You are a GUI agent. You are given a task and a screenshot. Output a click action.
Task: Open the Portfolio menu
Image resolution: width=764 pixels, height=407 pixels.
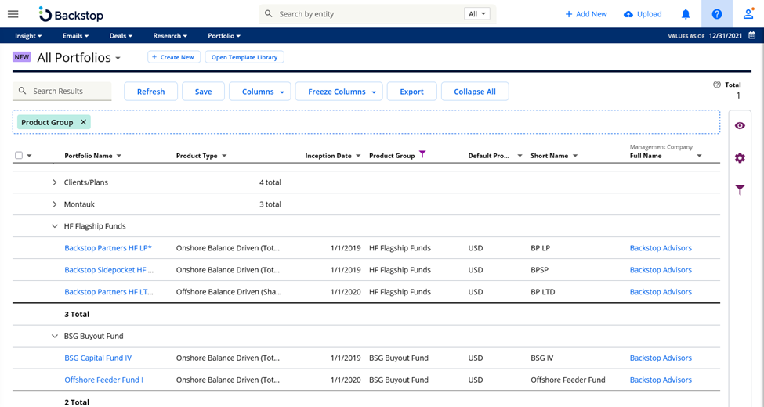(224, 36)
